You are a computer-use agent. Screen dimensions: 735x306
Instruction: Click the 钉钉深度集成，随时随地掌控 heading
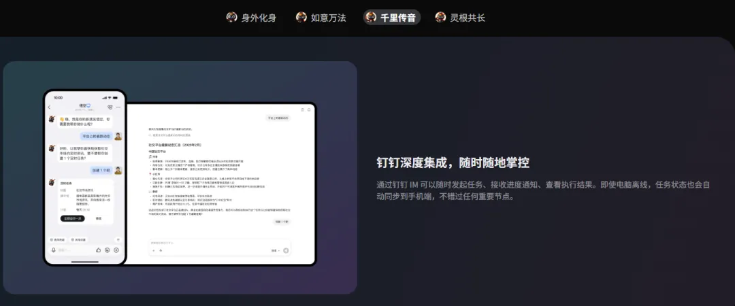pyautogui.click(x=453, y=163)
